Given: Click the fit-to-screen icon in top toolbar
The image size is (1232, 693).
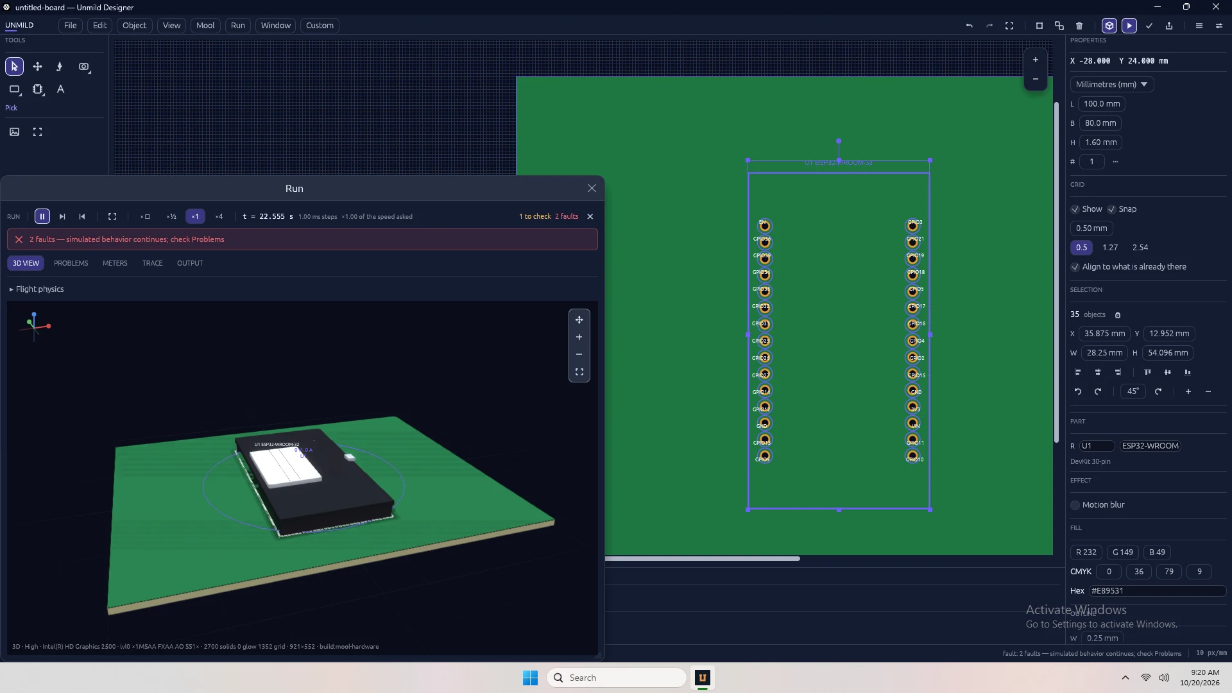Looking at the screenshot, I should coord(1009,26).
